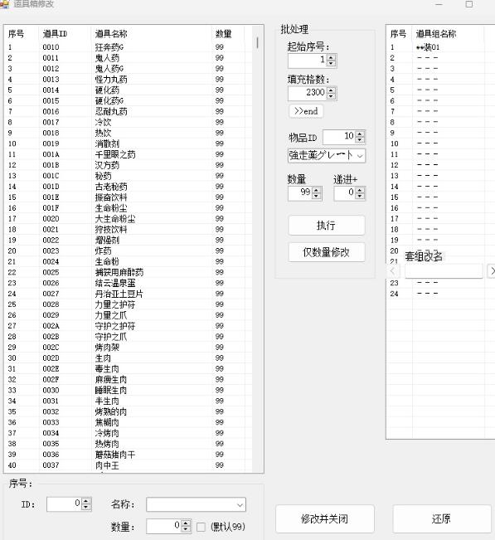
Task: Maximize the 道具箱修改 window
Action: click(x=468, y=4)
